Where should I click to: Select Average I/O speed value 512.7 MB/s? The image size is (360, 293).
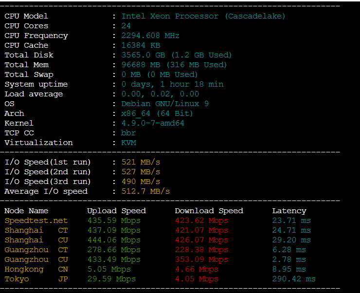point(145,191)
